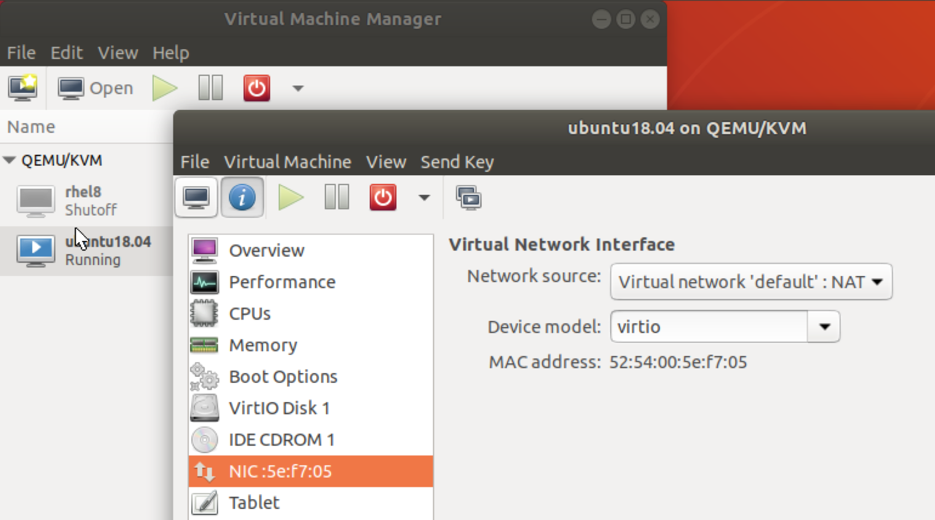Viewport: 935px width, 520px height.
Task: Show virtual hardware details info icon
Action: 242,197
